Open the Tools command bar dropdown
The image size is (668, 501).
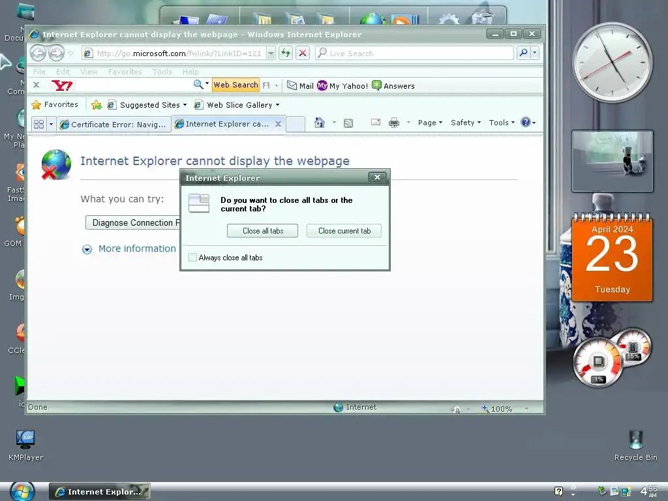tap(502, 123)
